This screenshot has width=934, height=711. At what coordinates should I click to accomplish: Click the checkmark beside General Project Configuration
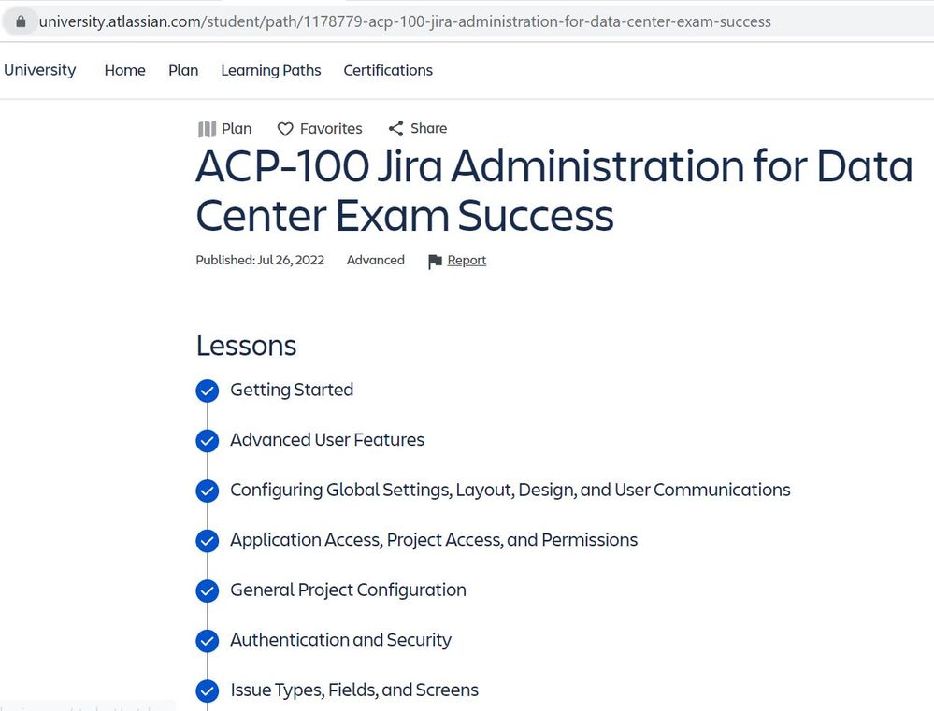[207, 590]
